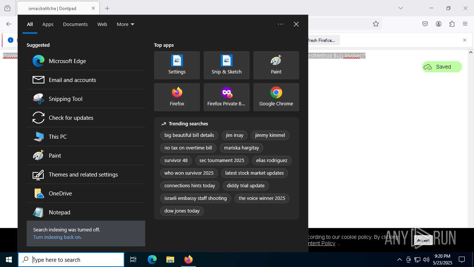This screenshot has width=474, height=267.
Task: Bookmark this page with star icon
Action: click(x=376, y=24)
